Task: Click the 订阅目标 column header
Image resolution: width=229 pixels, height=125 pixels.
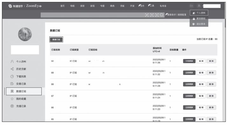Action: click(x=93, y=50)
